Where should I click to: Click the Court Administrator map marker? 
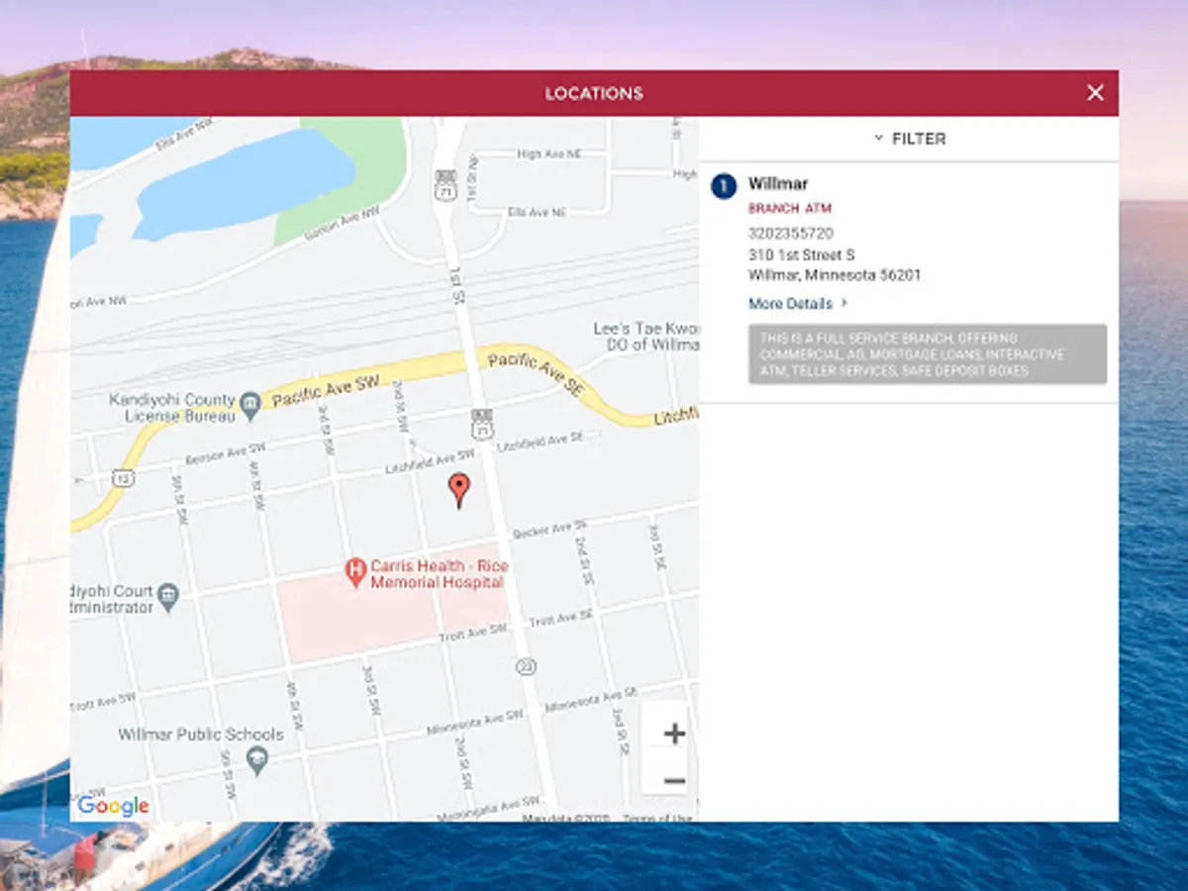click(x=168, y=596)
